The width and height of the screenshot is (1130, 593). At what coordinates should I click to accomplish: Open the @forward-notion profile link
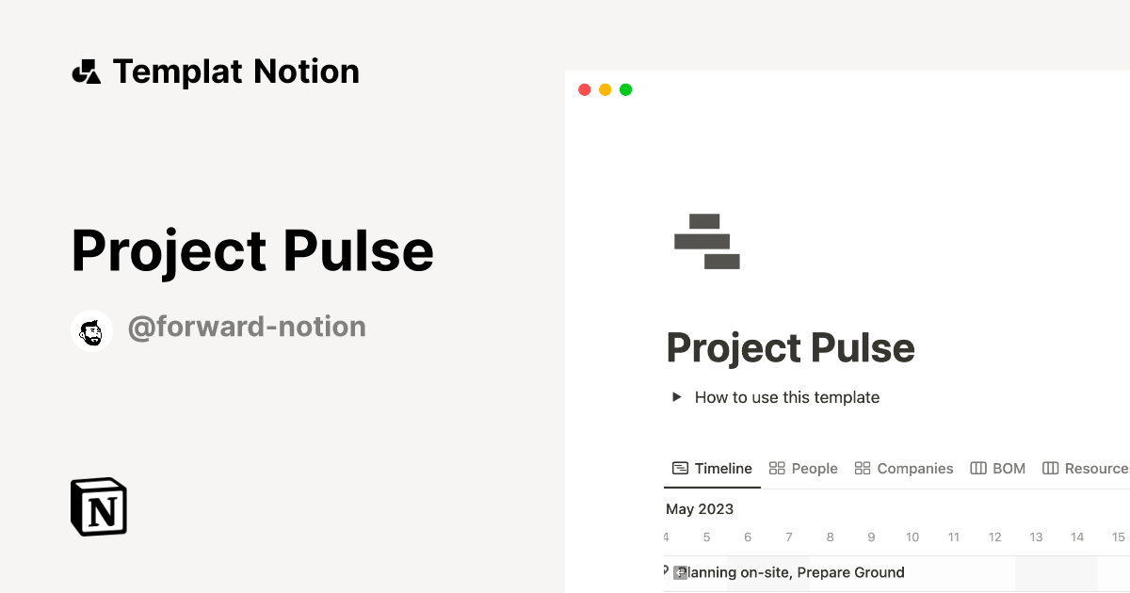tap(248, 327)
